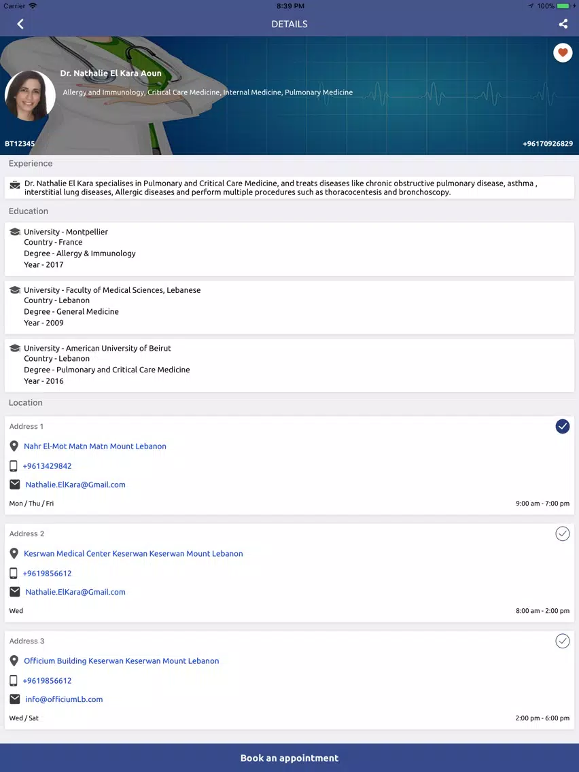579x772 pixels.
Task: Click envelope icon beside info@officiumLb.com
Action: click(x=15, y=699)
